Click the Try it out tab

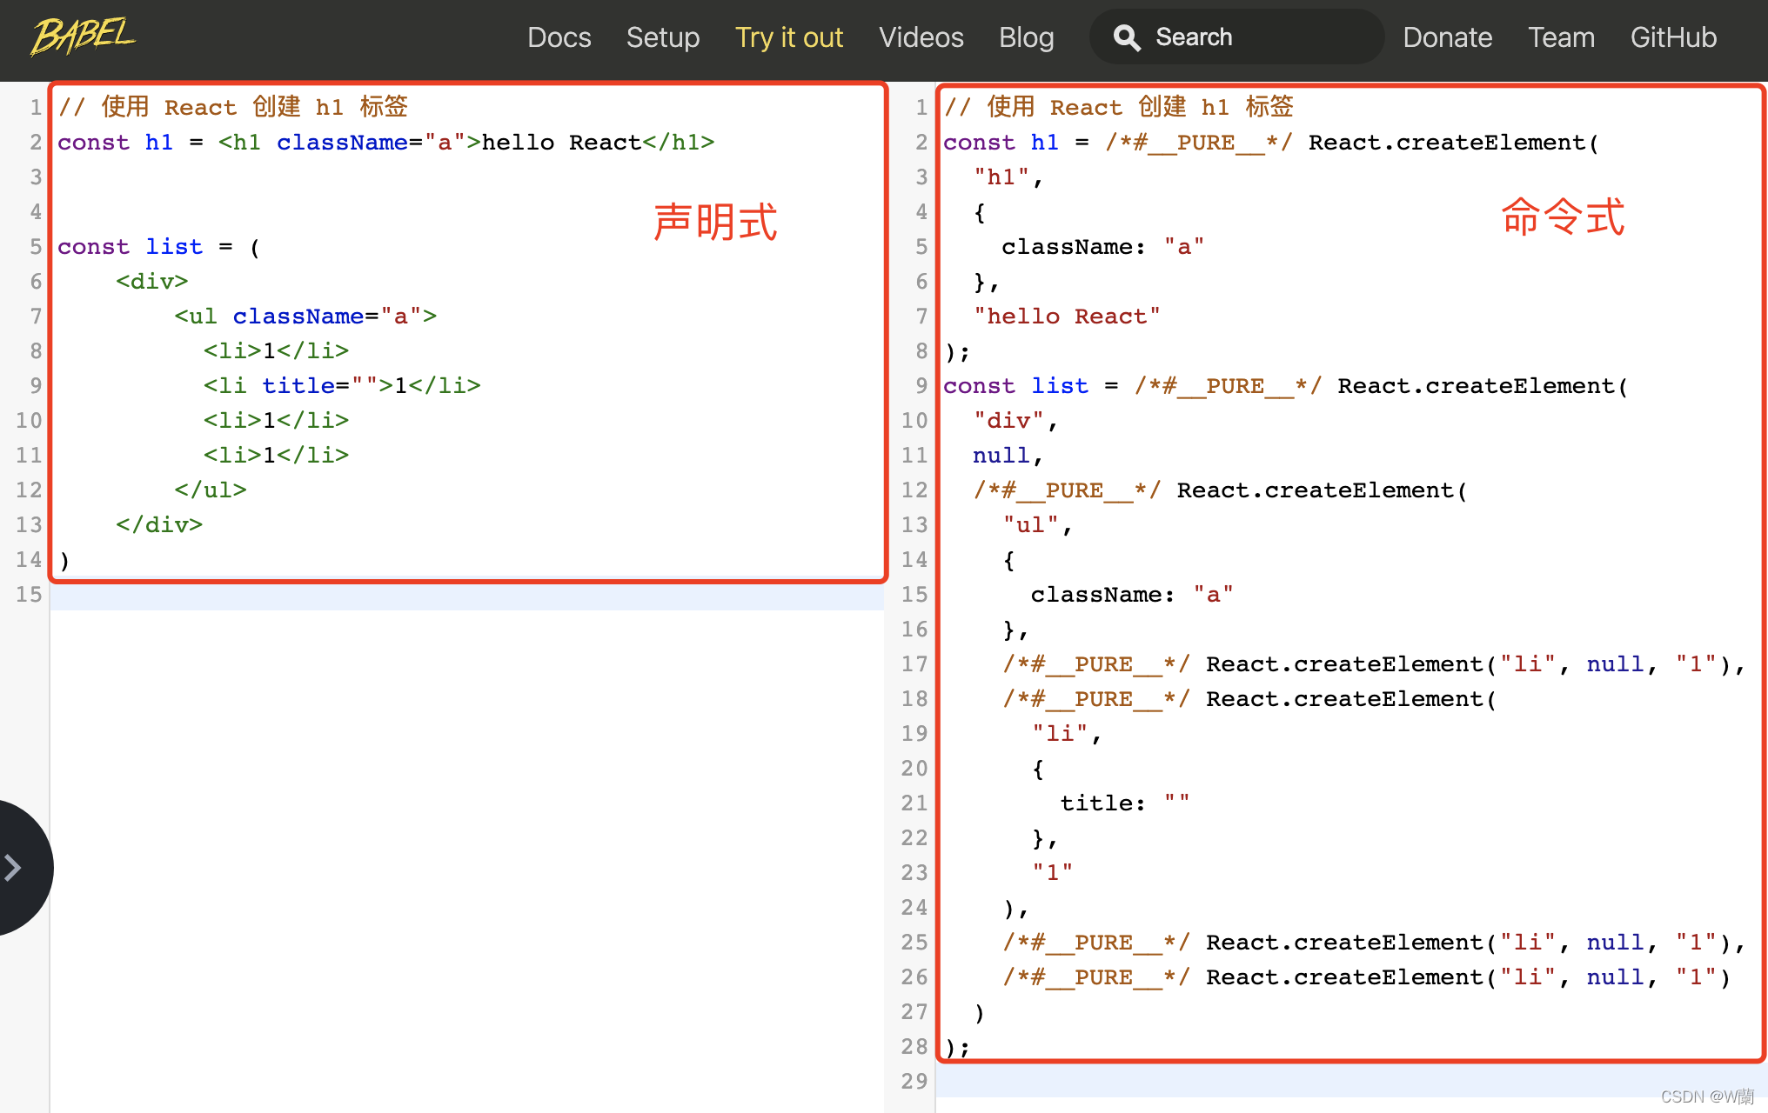point(787,36)
